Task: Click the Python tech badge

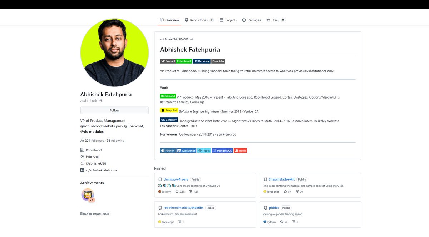Action: point(168,151)
